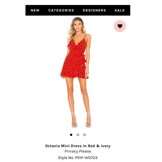Image resolution: width=162 pixels, height=162 pixels.
Task: Visit the Privacy Please brand link
Action: 78,151
